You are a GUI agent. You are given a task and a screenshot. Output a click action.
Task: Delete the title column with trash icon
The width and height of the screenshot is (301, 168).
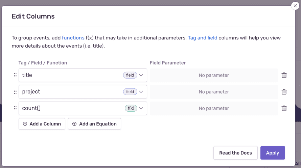point(284,75)
